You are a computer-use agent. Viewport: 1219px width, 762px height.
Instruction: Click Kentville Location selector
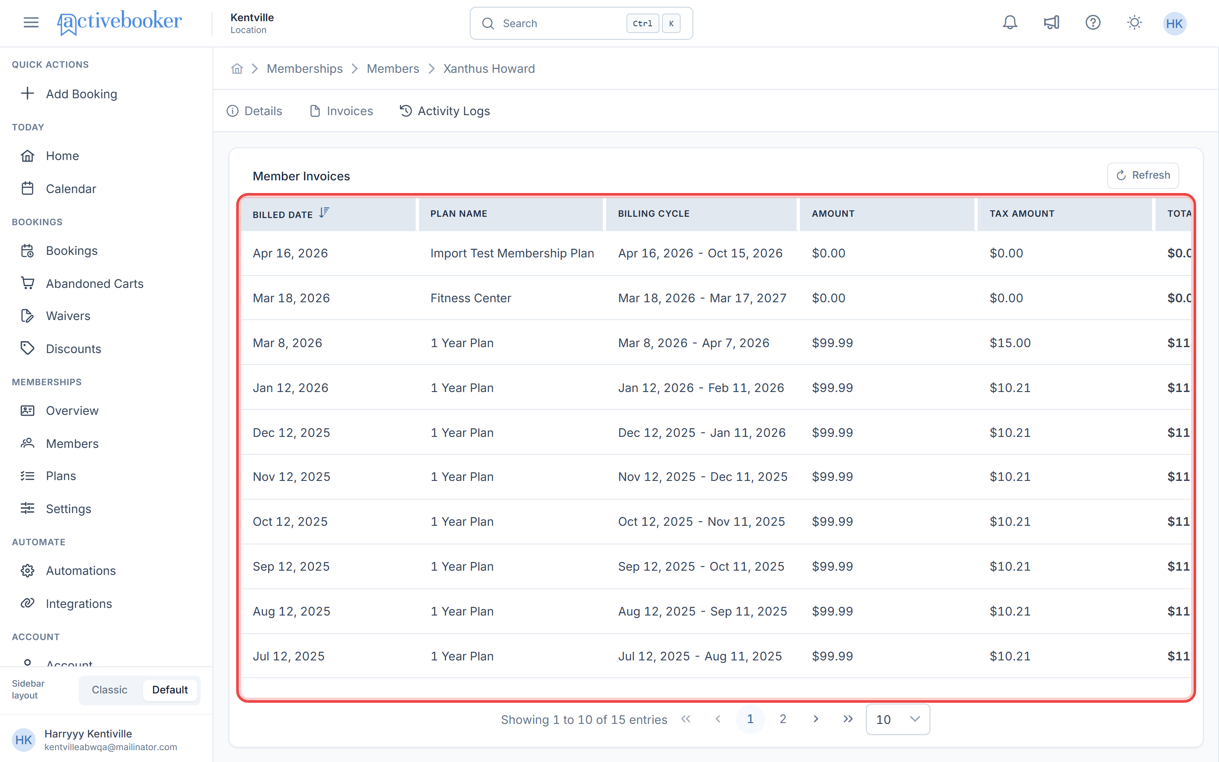(252, 23)
